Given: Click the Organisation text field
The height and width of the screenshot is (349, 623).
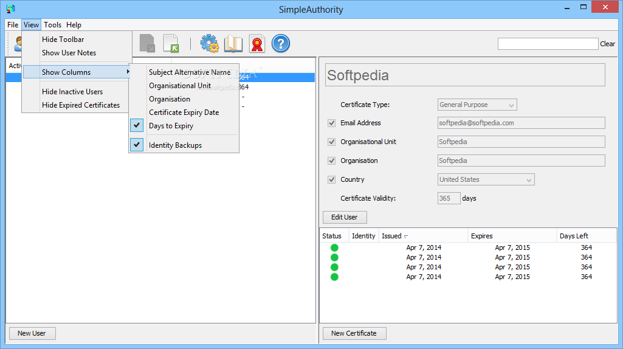Looking at the screenshot, I should tap(521, 161).
